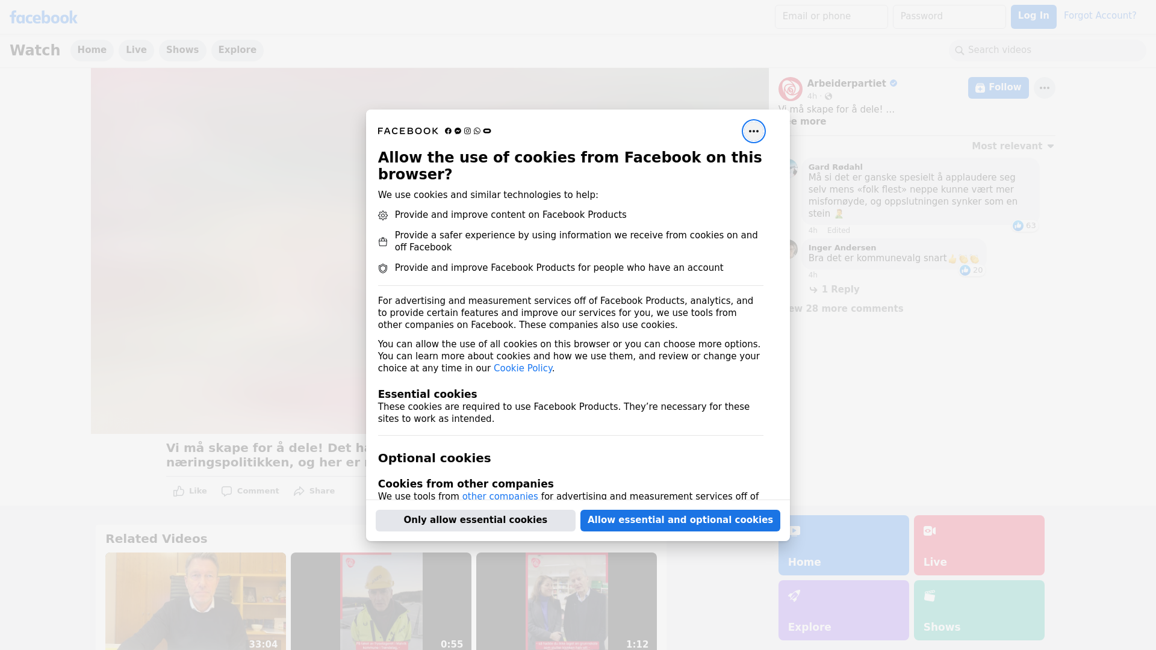Click the Essential cookies heading
The width and height of the screenshot is (1156, 650).
point(427,394)
